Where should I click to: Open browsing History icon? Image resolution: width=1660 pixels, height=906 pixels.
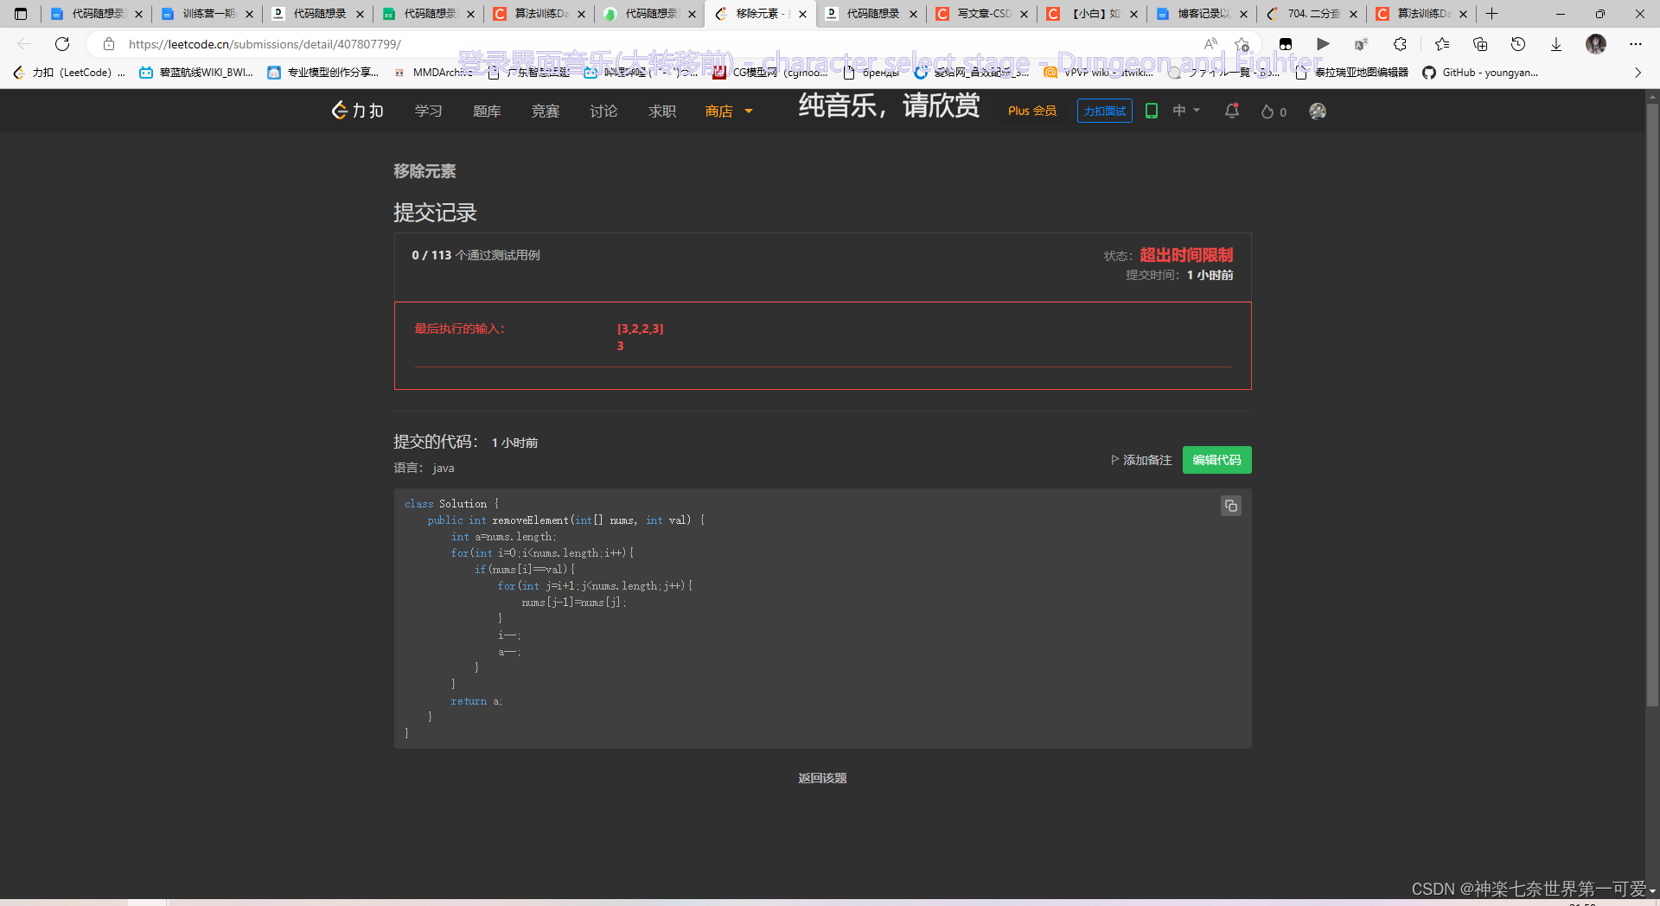1518,44
